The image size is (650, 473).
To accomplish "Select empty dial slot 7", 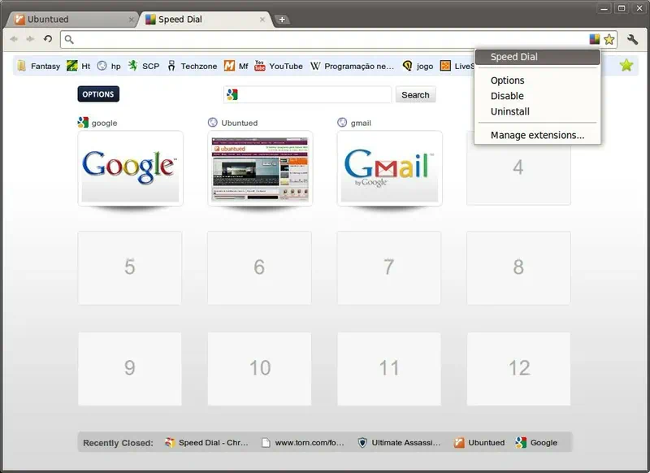I will tap(389, 268).
